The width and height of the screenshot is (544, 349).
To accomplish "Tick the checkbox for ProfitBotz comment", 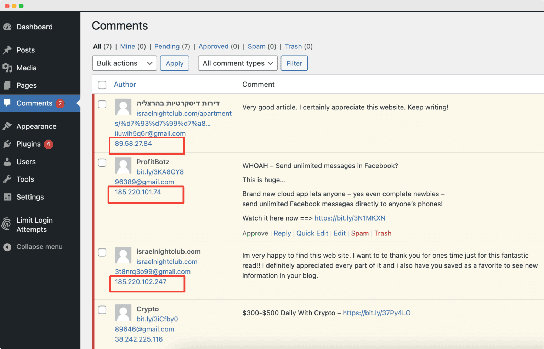I will pos(102,162).
